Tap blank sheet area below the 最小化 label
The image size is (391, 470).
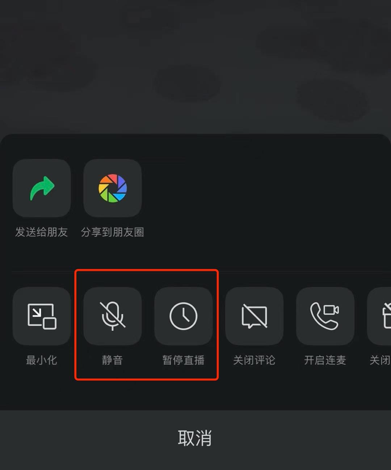42,389
